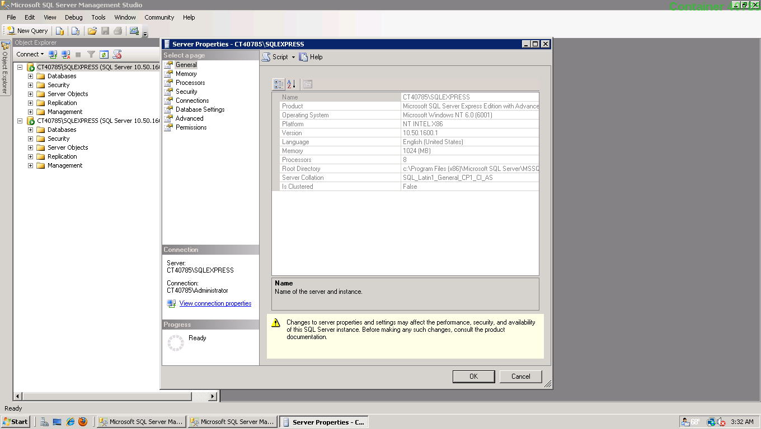Screen dimensions: 761x429
Task: Switch property grid to Categorized view
Action: [x=278, y=84]
